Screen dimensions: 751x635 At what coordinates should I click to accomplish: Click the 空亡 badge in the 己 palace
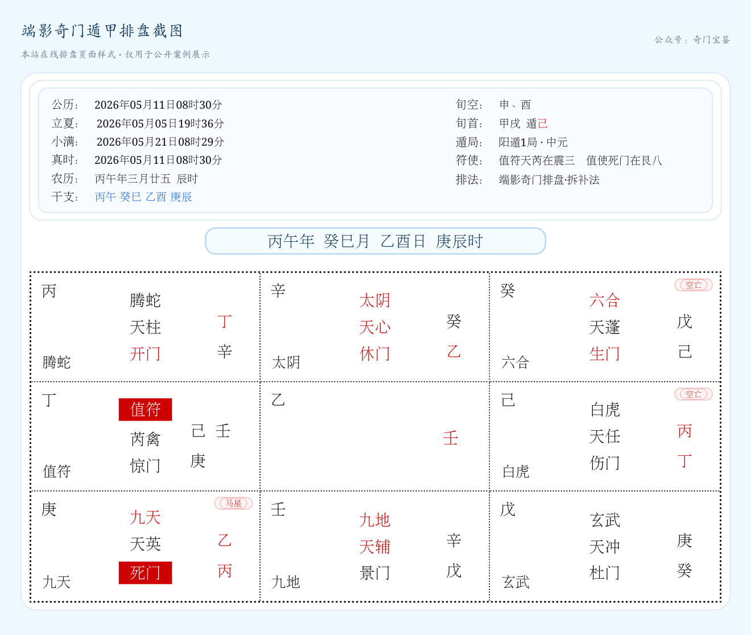(693, 394)
